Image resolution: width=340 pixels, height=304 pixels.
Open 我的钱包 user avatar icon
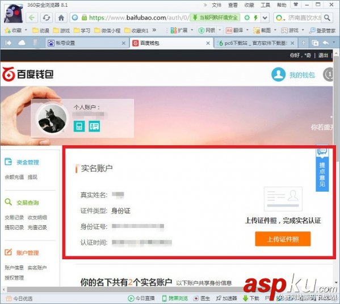click(278, 74)
